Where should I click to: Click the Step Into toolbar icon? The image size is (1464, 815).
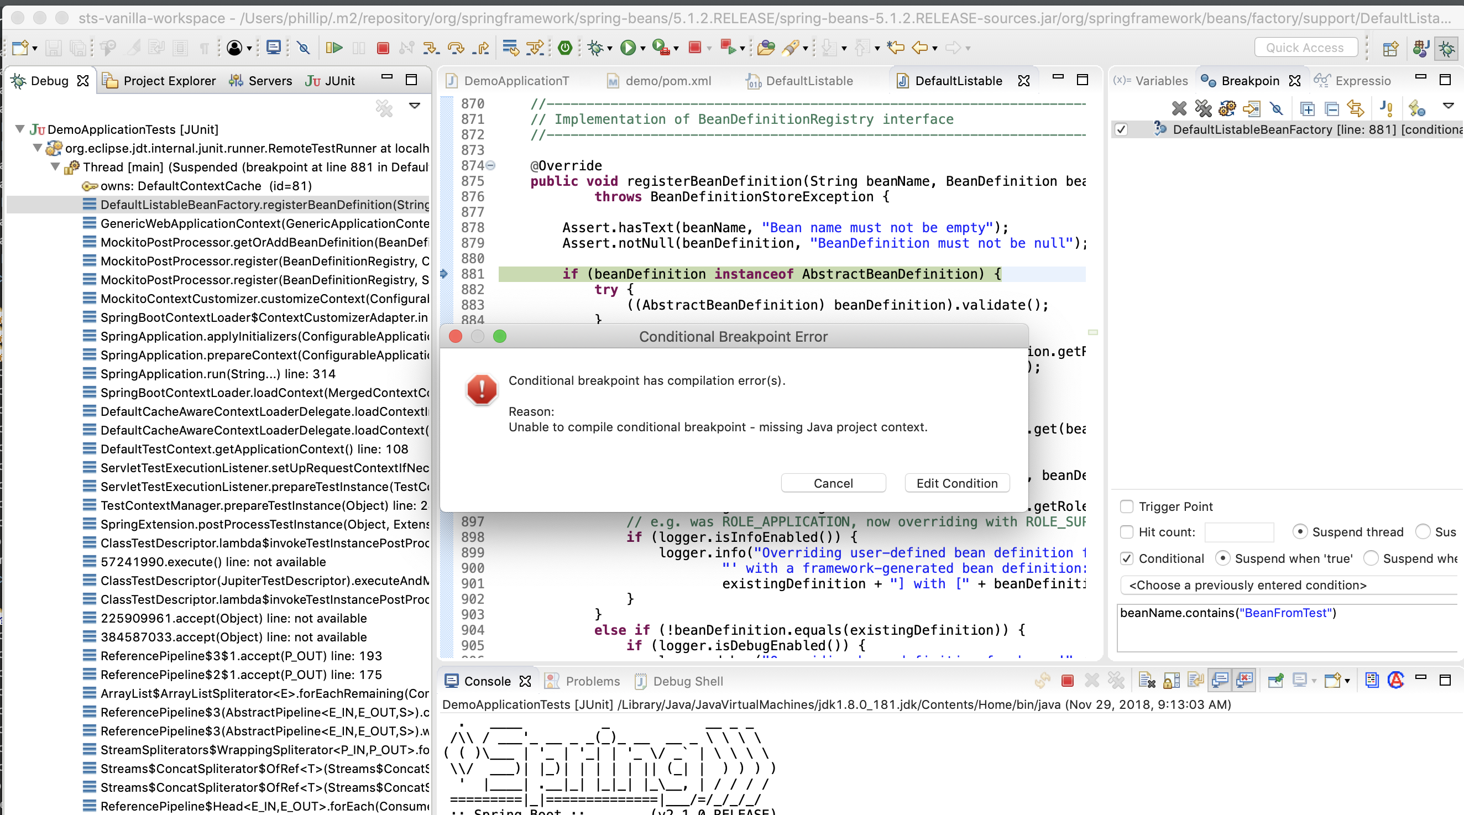click(x=431, y=48)
